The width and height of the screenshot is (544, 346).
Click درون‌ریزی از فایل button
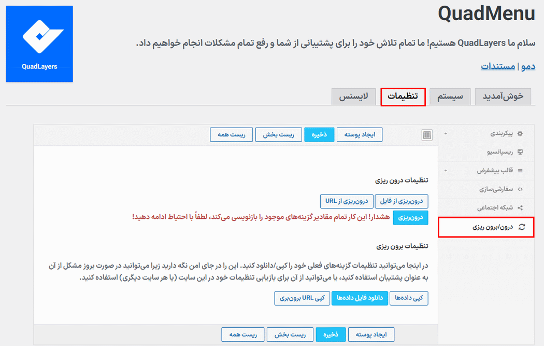click(402, 201)
